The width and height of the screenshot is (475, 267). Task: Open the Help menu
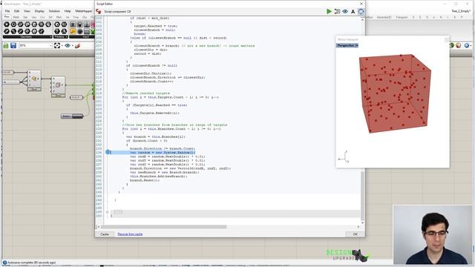(68, 11)
